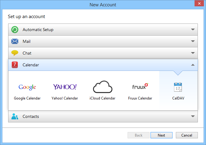Select the Google logo

27,87
